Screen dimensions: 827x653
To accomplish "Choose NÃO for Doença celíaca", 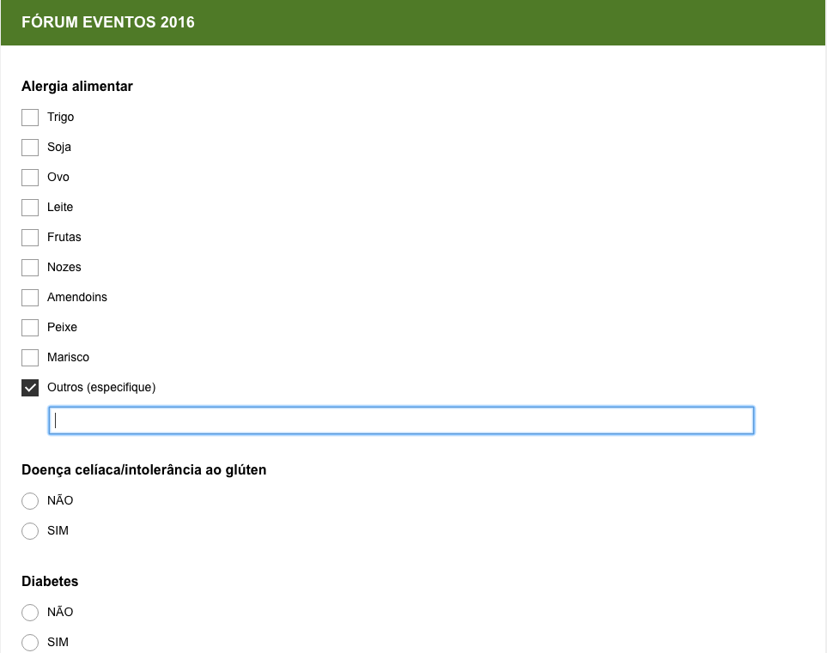I will pos(30,501).
